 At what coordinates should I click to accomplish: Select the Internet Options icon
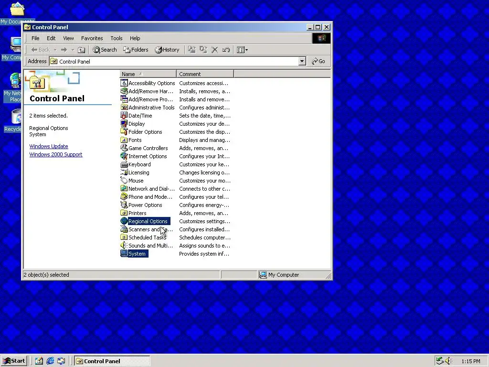coord(124,156)
